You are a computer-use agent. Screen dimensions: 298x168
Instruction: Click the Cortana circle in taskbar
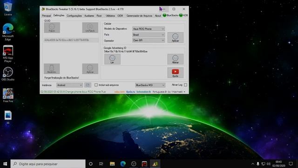point(91,164)
